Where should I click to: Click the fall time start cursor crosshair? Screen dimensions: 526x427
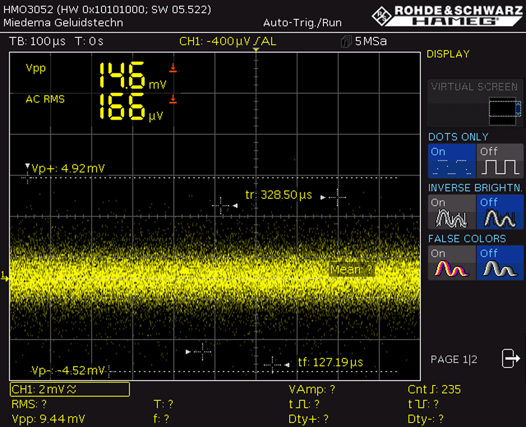[203, 352]
